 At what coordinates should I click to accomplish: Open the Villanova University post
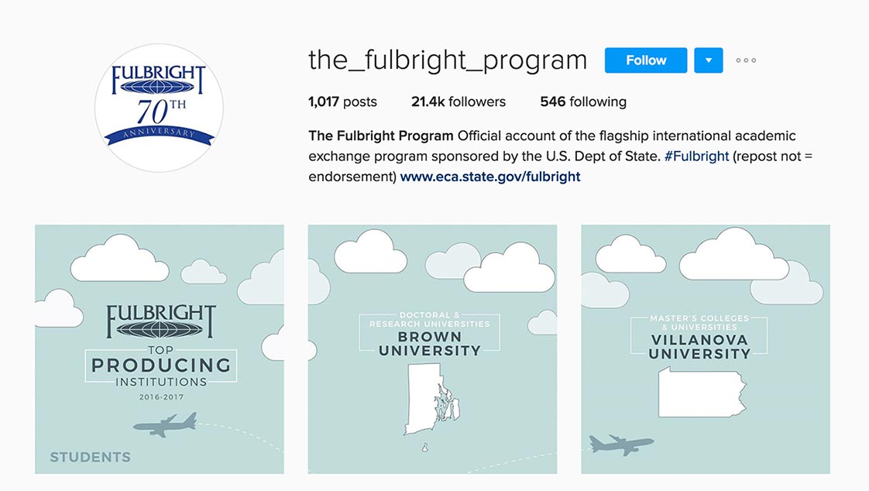coord(705,349)
